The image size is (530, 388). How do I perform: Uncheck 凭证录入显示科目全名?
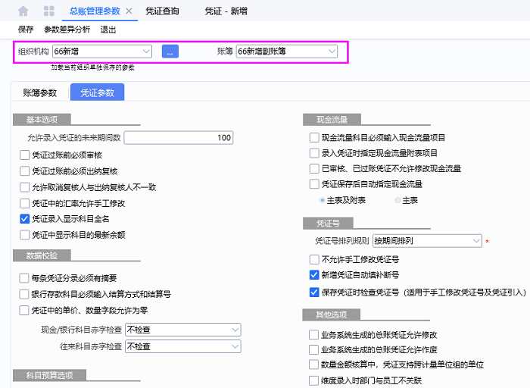(25, 218)
